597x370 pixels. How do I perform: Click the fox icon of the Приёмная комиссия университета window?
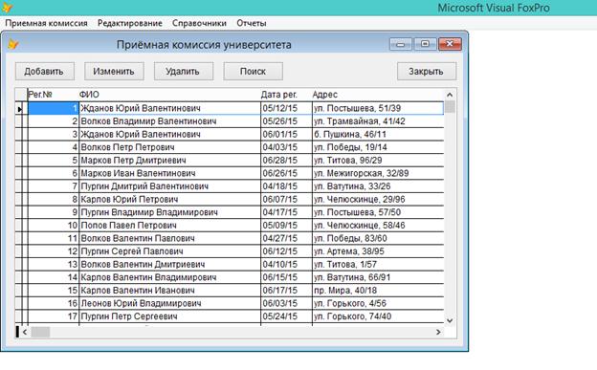point(13,44)
